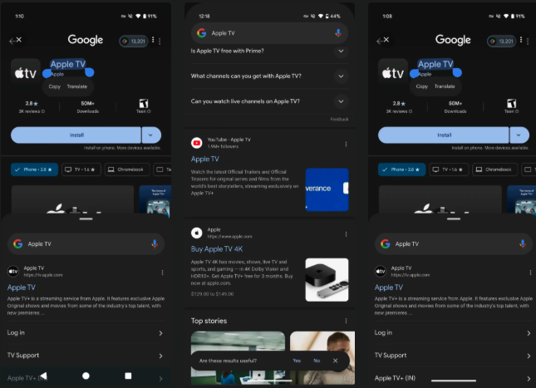The width and height of the screenshot is (536, 388).
Task: Dismiss the 'Are these results useful?' prompt
Action: pos(336,361)
